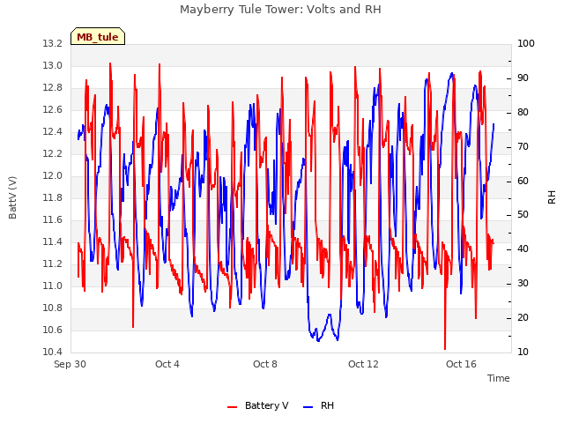Click the 12.2 left axis value
Image resolution: width=564 pixels, height=423 pixels.
click(53, 153)
